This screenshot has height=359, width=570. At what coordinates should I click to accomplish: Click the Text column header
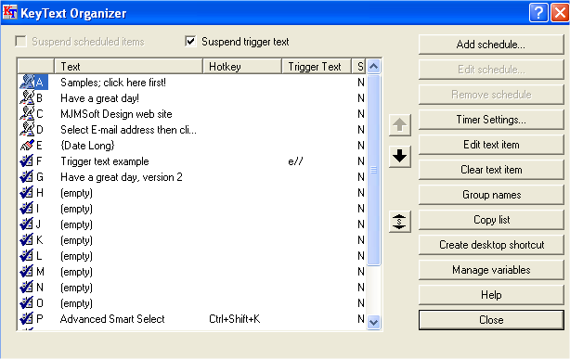click(x=128, y=67)
